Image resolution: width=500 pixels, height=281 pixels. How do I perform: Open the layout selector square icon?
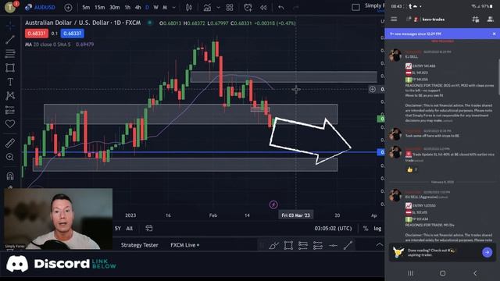click(x=355, y=7)
